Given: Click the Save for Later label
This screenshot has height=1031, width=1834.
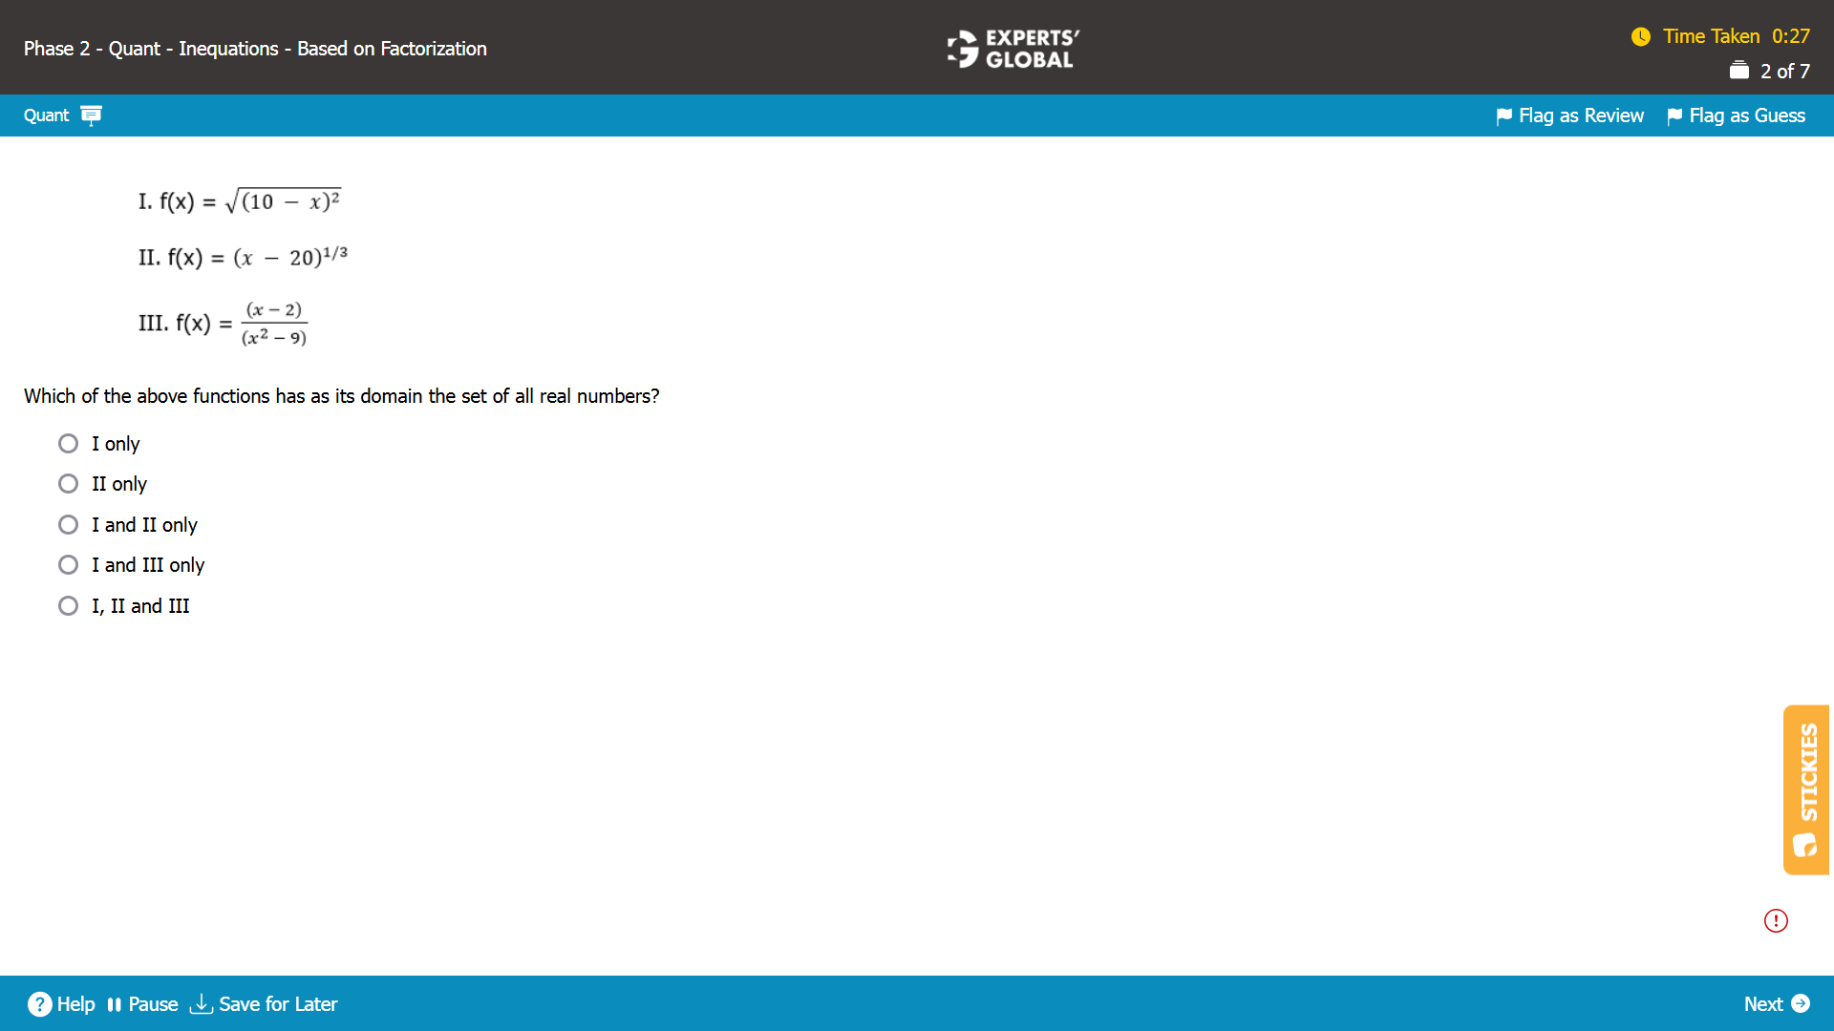Looking at the screenshot, I should [278, 1004].
